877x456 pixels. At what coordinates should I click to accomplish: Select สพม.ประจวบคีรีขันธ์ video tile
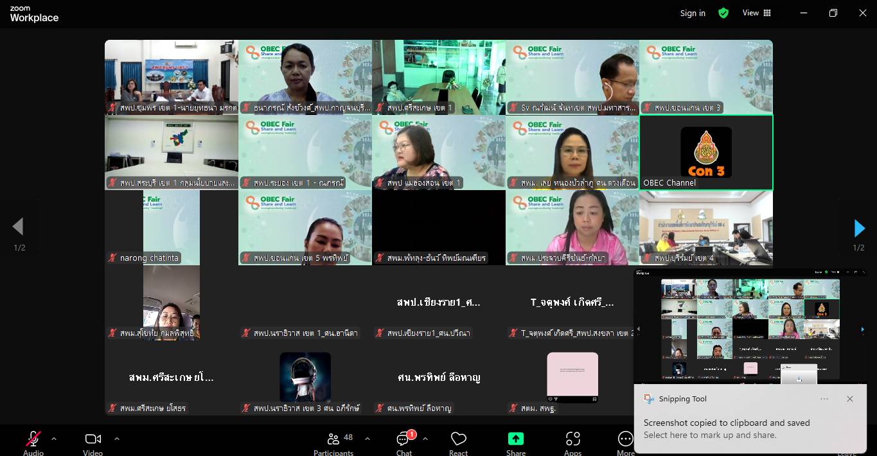572,227
